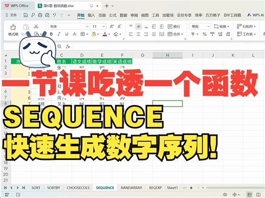
Task: Open the File menu
Action: (x=11, y=15)
